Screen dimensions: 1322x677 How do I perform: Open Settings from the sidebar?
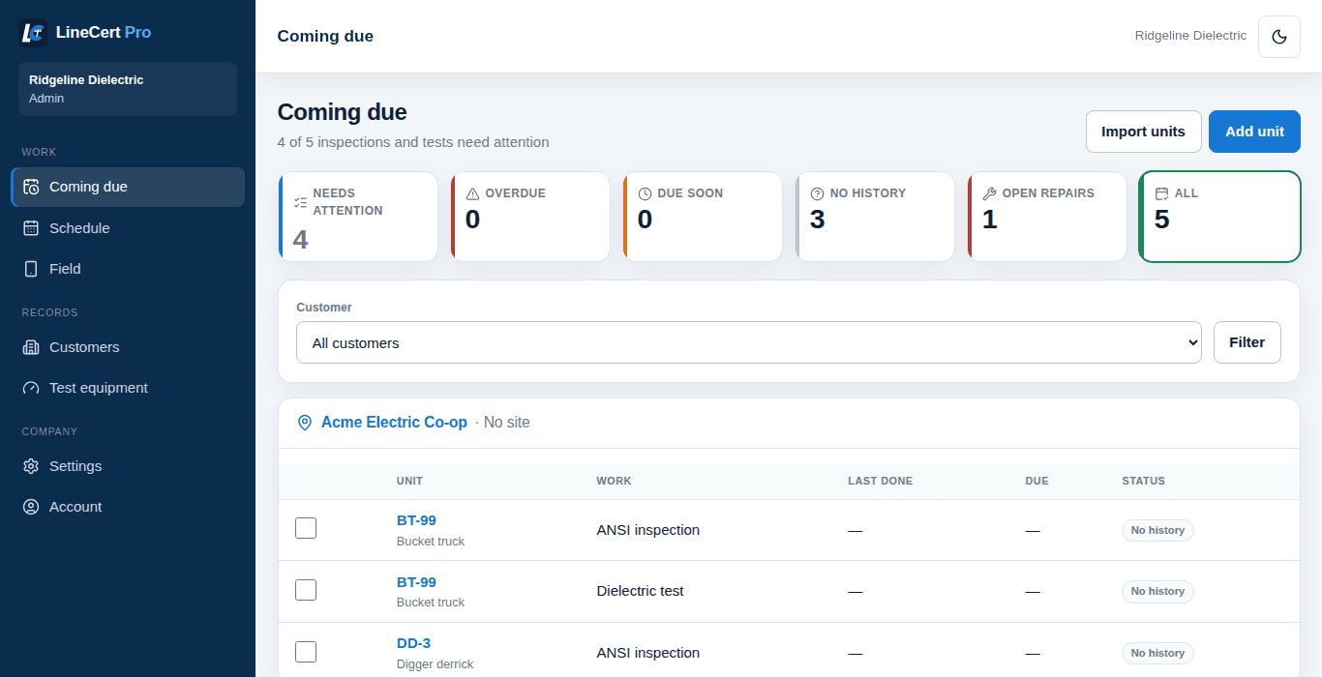click(128, 466)
